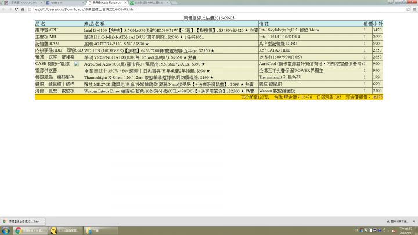Open the taskbar clock showing 05:57
Screen dimensions: 418x235
pyautogui.click(x=406, y=231)
